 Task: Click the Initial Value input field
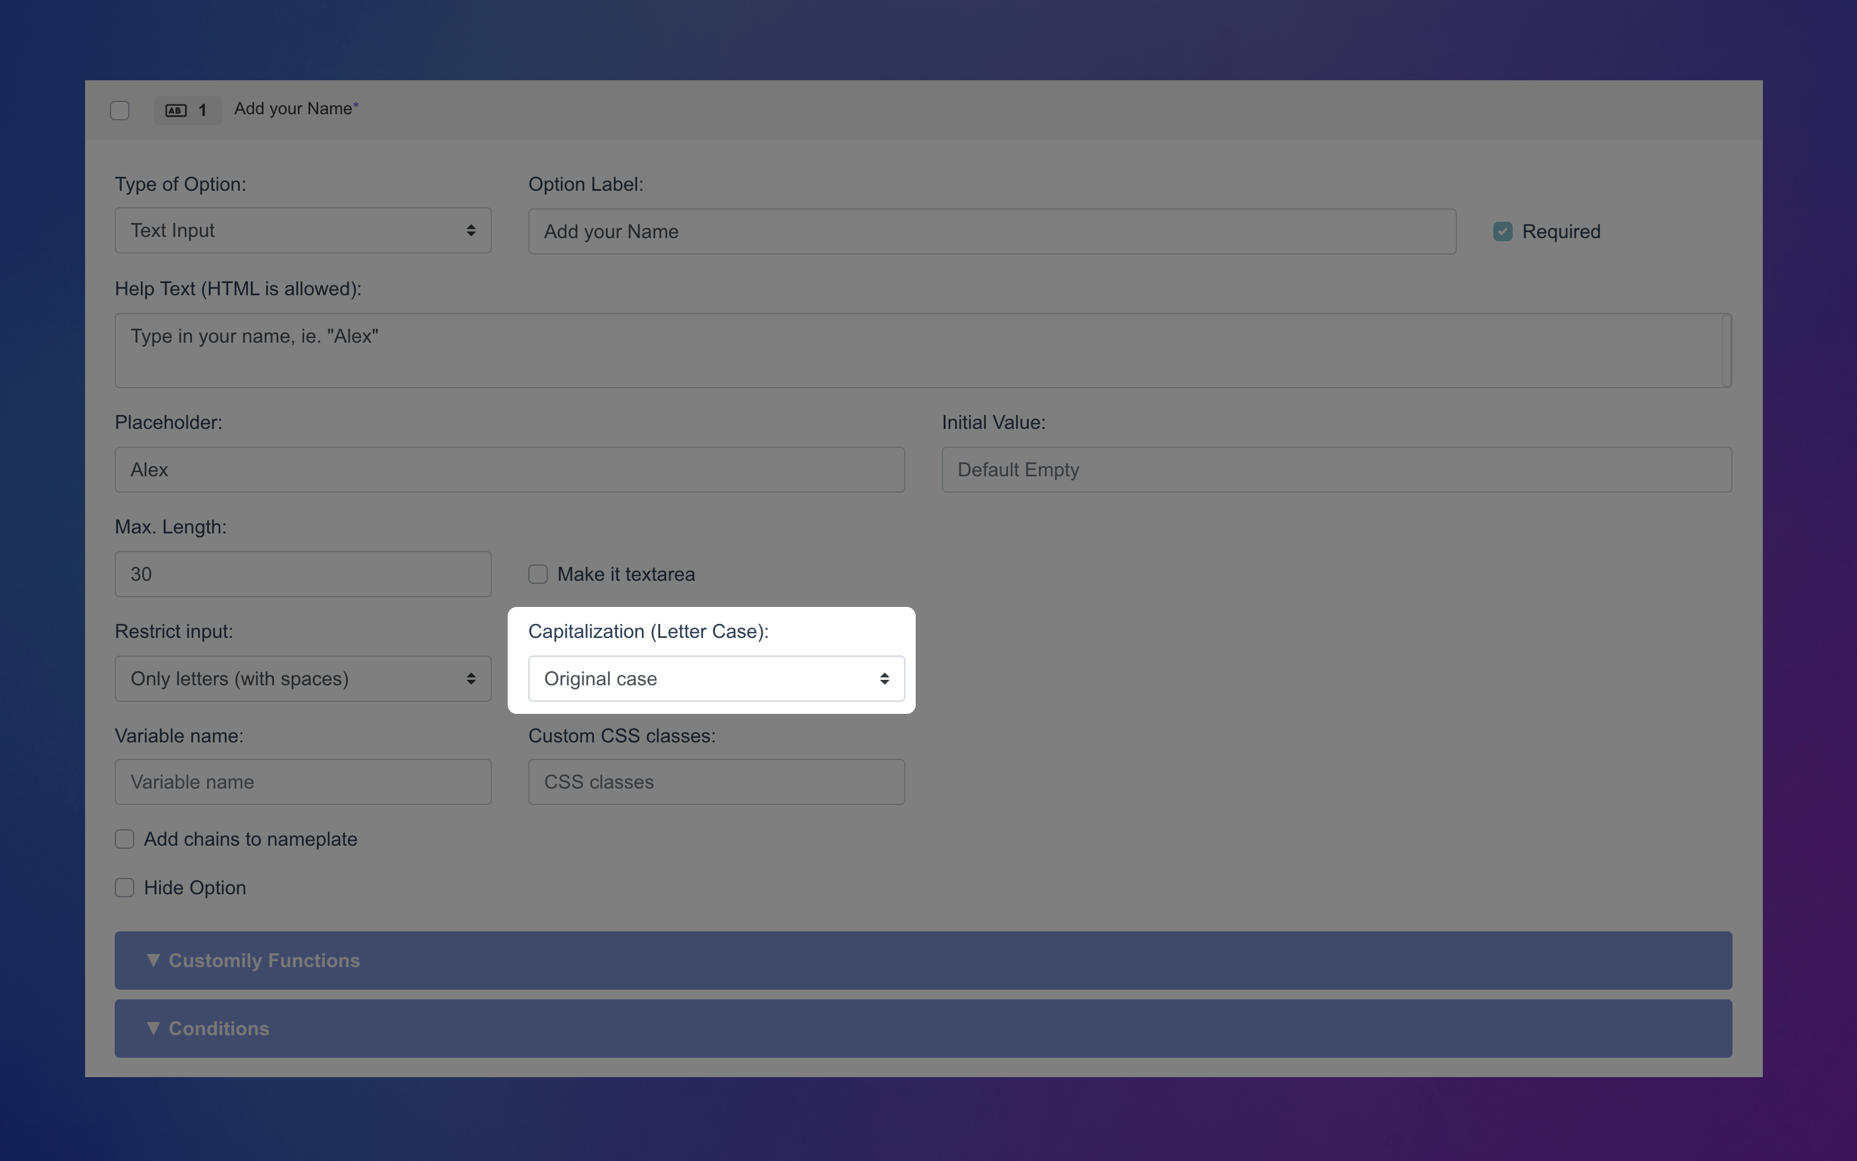click(x=1336, y=470)
